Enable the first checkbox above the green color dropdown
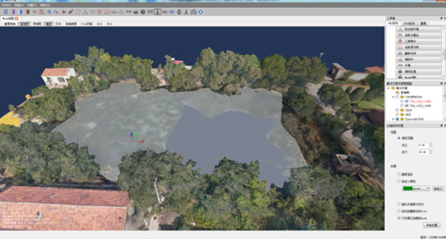This screenshot has height=239, width=446. (x=399, y=174)
